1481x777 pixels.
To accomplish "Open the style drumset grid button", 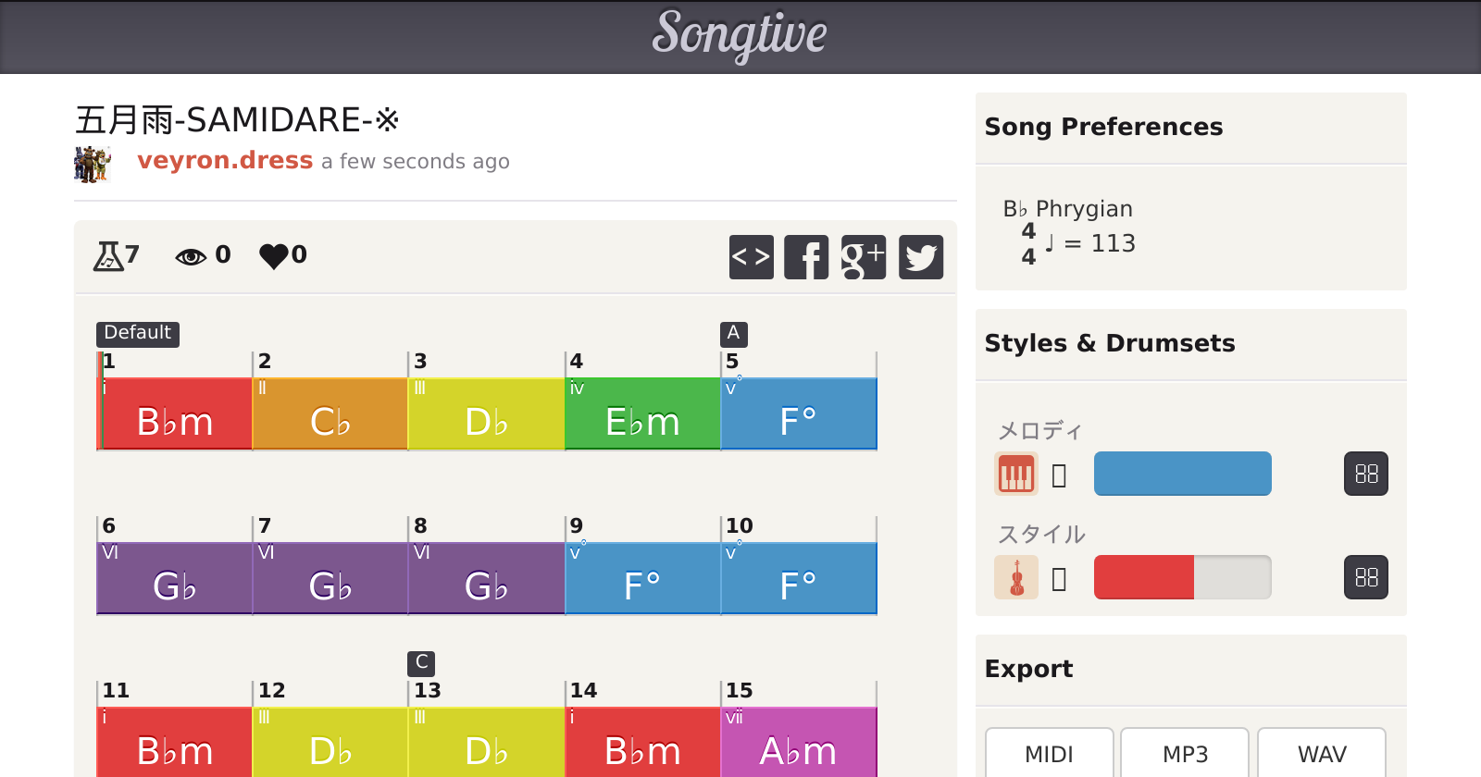I will coord(1365,577).
